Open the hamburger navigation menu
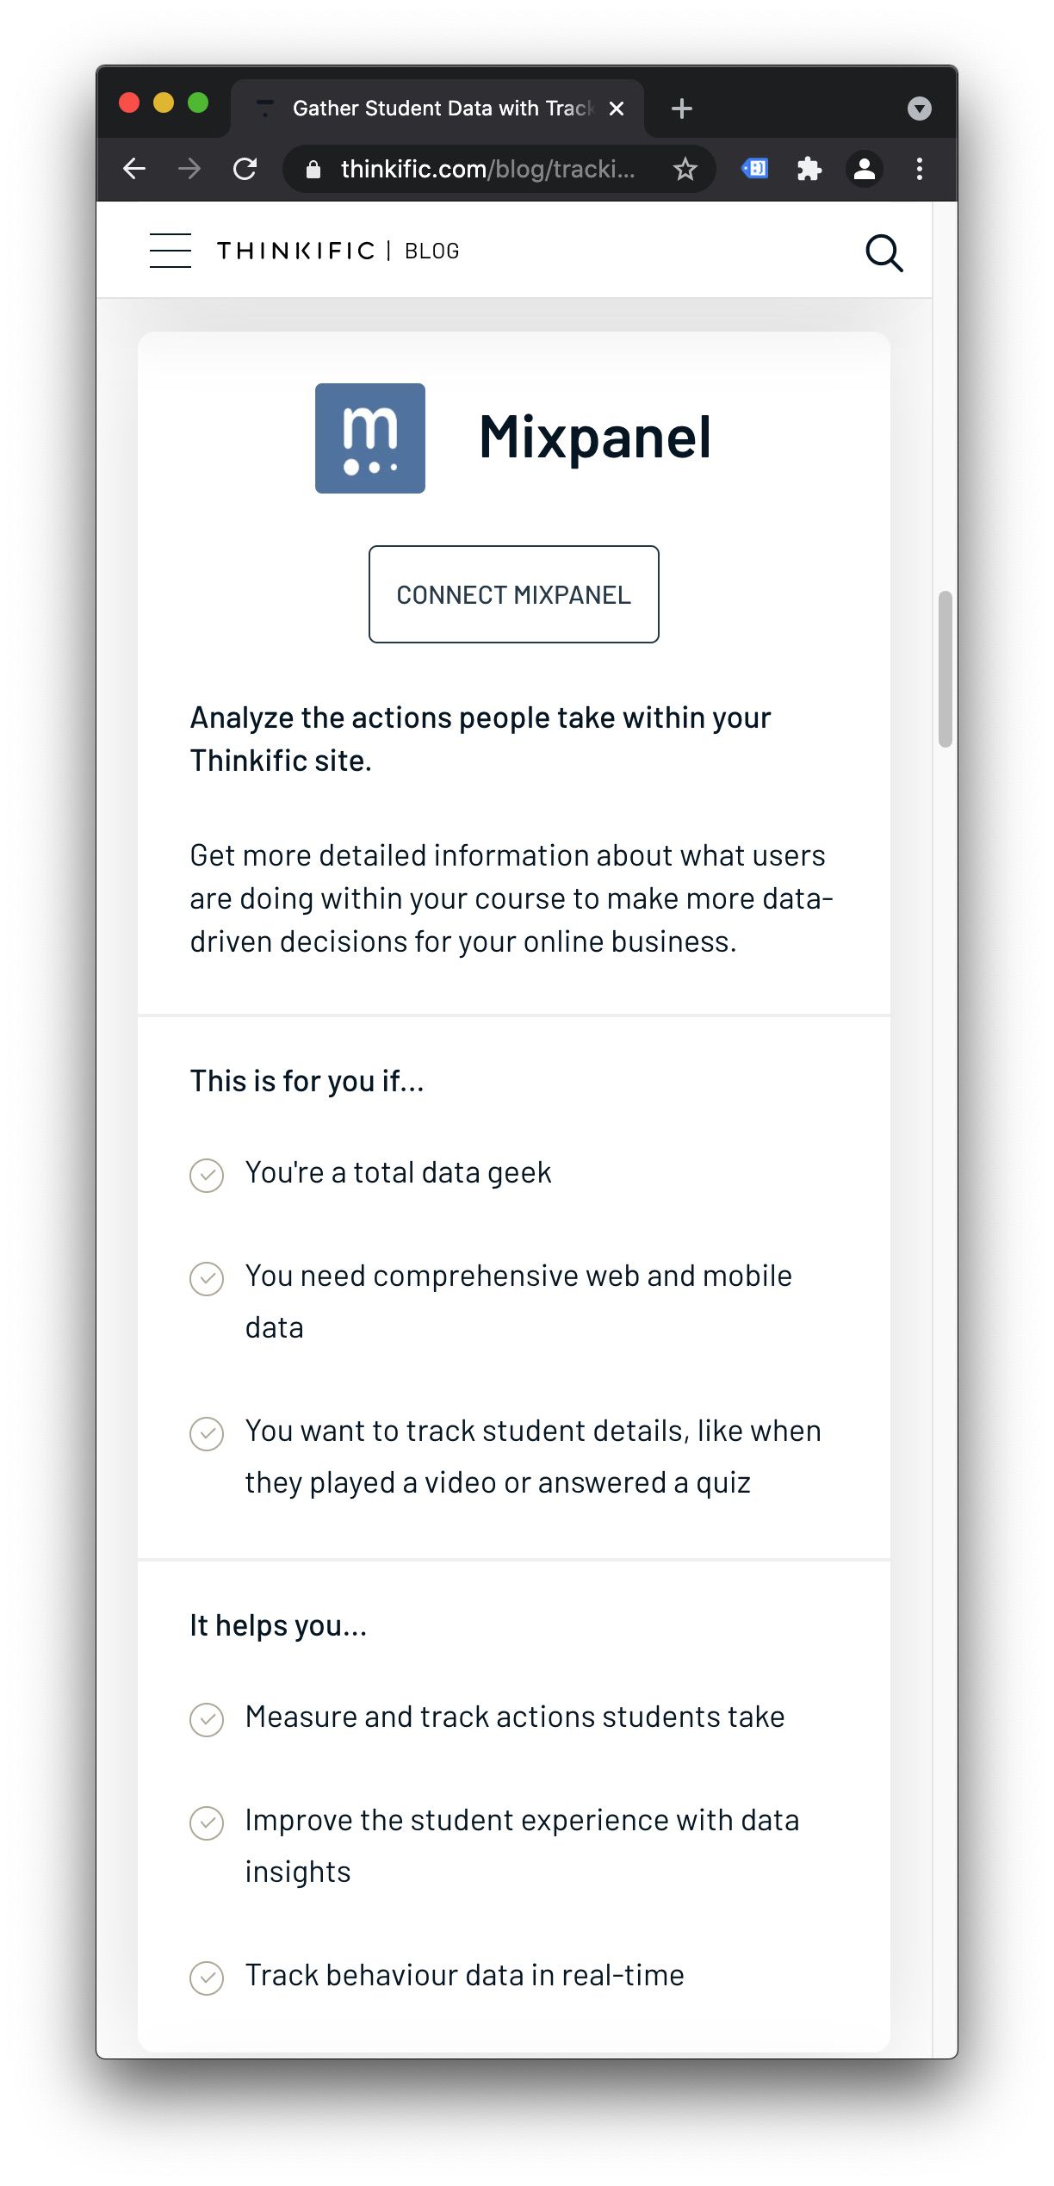 point(170,251)
